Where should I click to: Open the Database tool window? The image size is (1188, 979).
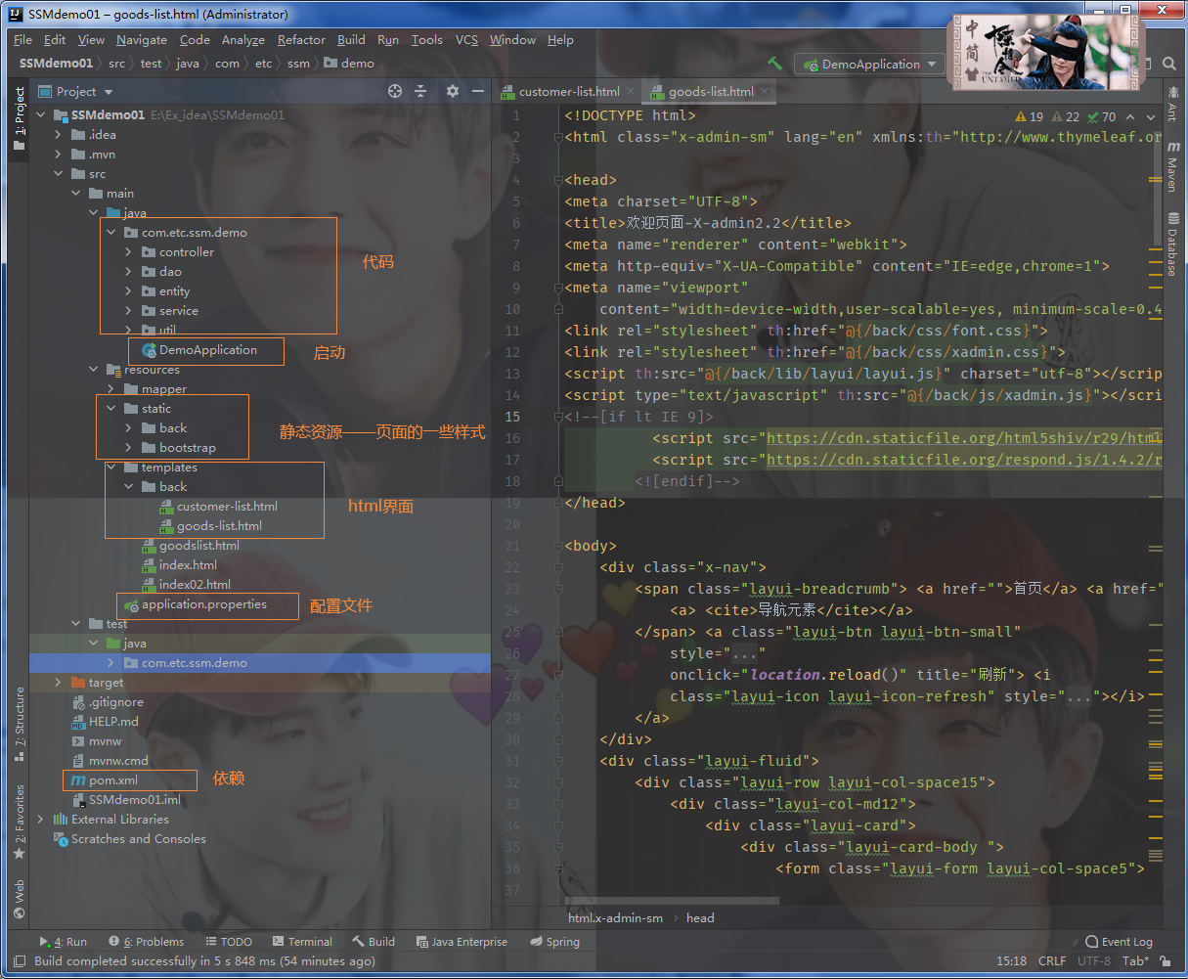click(x=1171, y=243)
